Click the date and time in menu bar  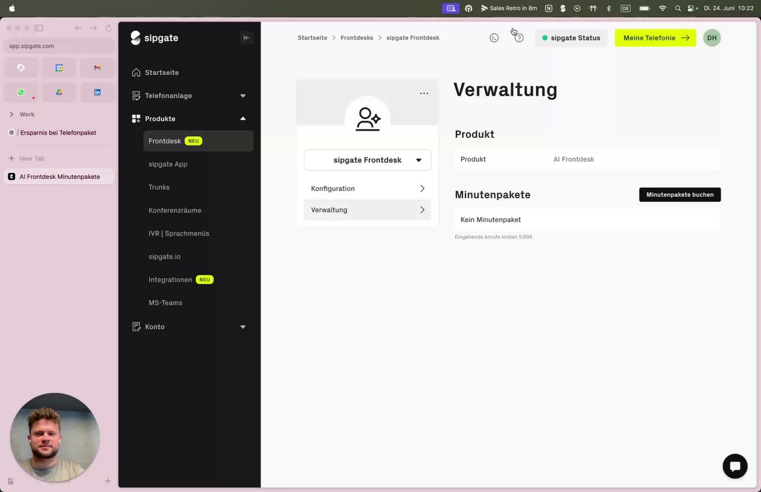[728, 8]
